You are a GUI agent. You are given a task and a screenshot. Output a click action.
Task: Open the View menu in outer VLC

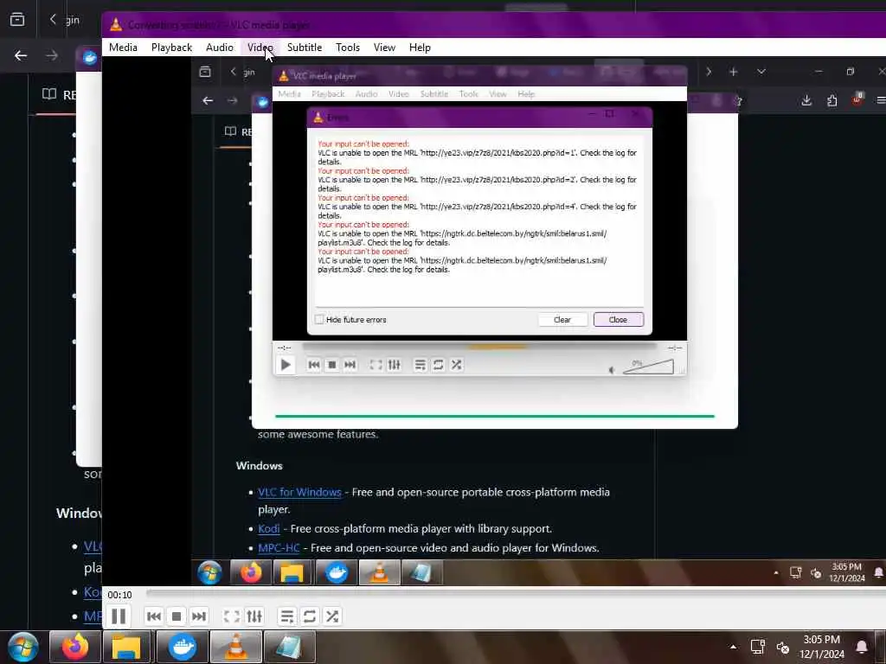click(384, 48)
